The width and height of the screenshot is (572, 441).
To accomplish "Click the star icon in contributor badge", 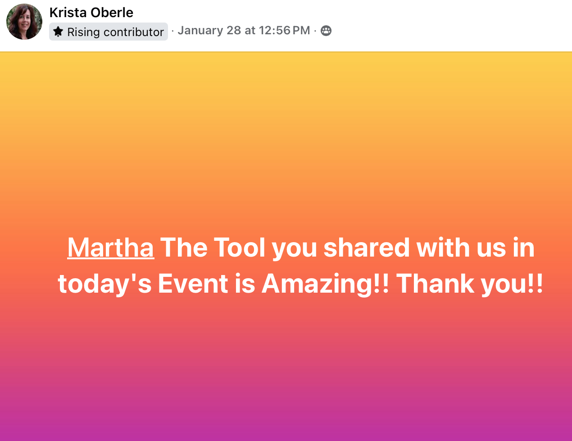I will point(58,32).
